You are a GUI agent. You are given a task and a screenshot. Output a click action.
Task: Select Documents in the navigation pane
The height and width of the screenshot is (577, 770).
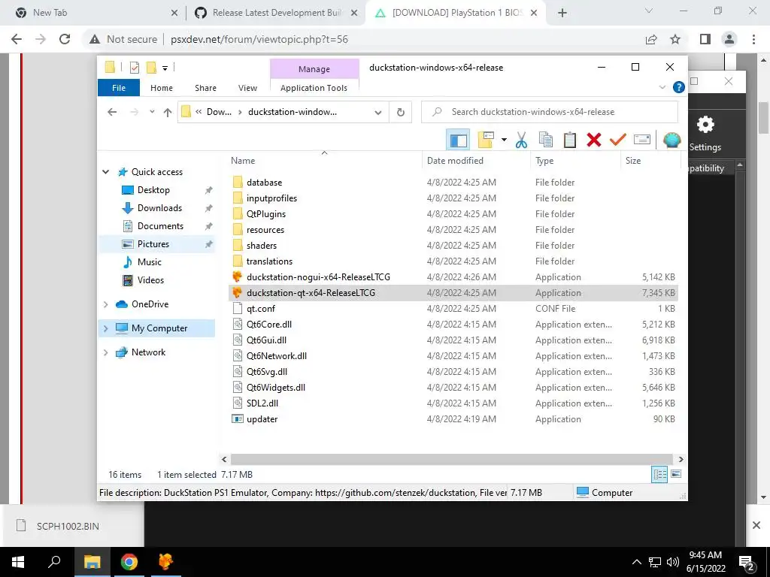point(160,226)
